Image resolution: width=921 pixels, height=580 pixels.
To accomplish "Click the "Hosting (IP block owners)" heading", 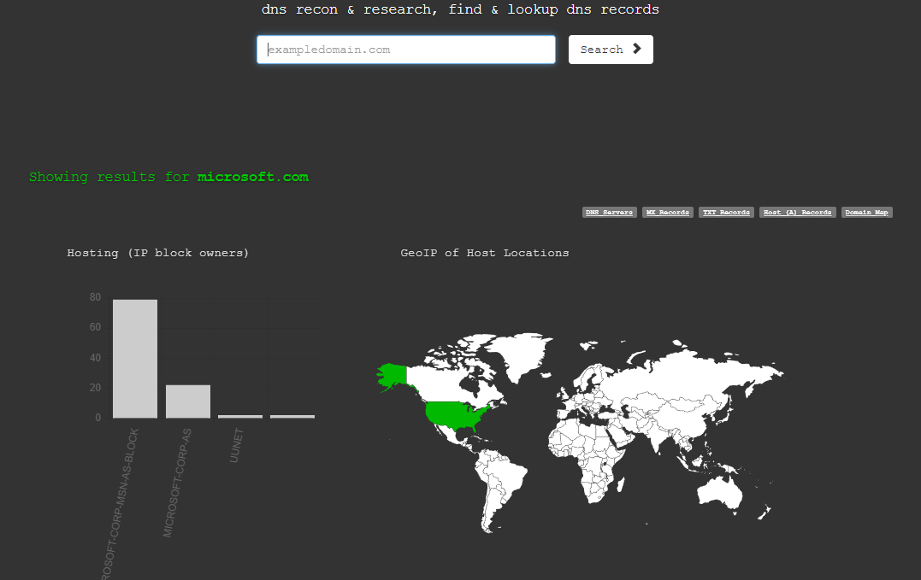I will (158, 253).
